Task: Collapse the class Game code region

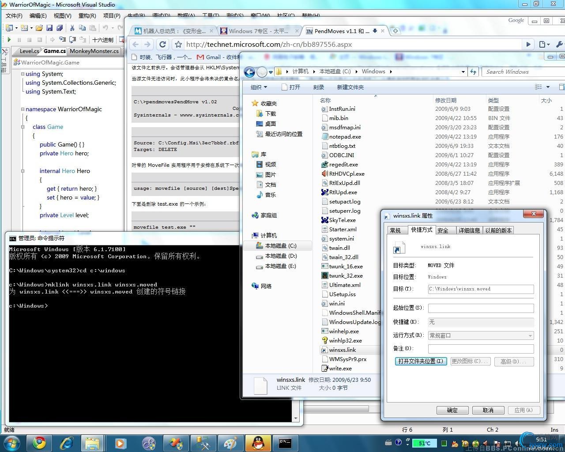Action: pos(23,127)
